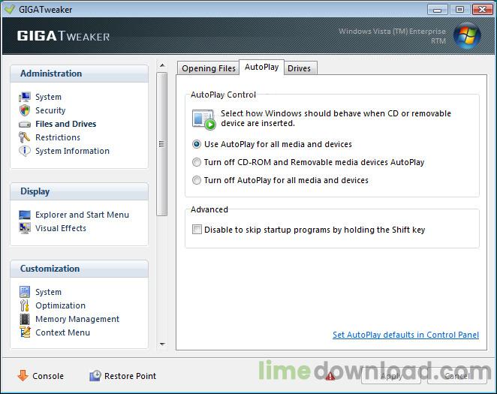Open Set AutoPlay defaults in Control Panel link
Image resolution: width=497 pixels, height=394 pixels.
tap(405, 335)
